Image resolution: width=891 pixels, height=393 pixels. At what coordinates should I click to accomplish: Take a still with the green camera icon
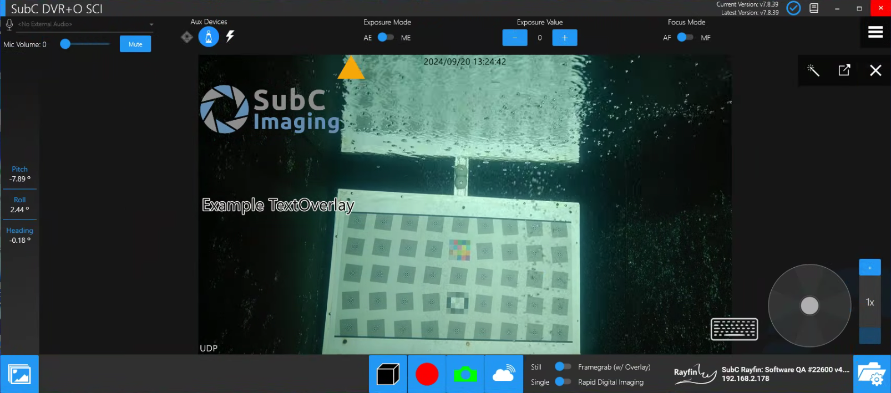[x=465, y=374]
